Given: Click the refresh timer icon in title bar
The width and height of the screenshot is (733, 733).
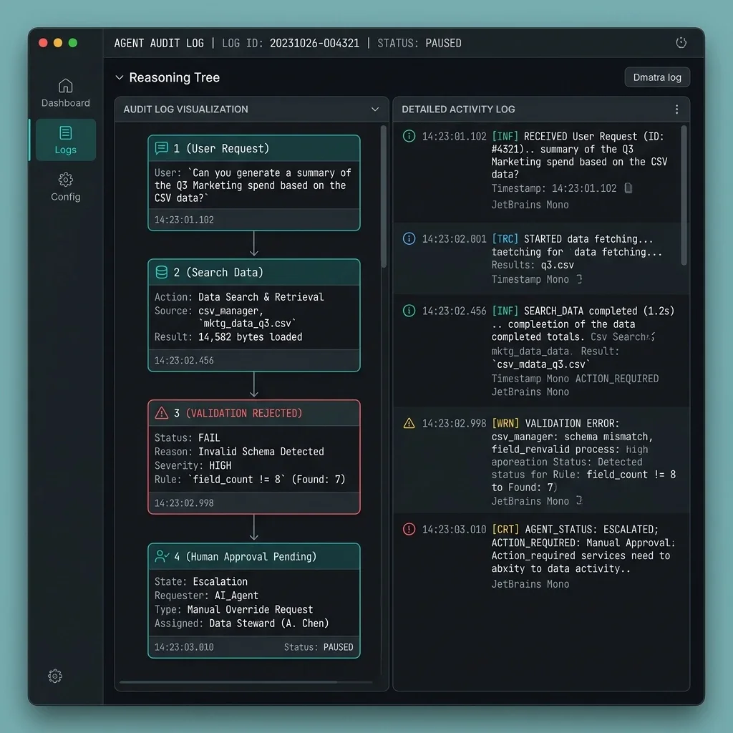Looking at the screenshot, I should (681, 42).
